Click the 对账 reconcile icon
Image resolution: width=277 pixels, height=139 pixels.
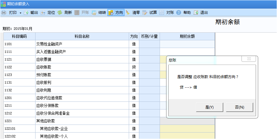(162, 13)
